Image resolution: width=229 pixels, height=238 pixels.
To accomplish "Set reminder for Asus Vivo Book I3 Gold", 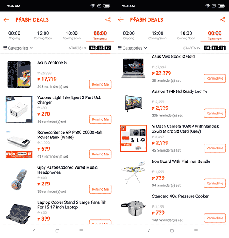I will (215, 78).
